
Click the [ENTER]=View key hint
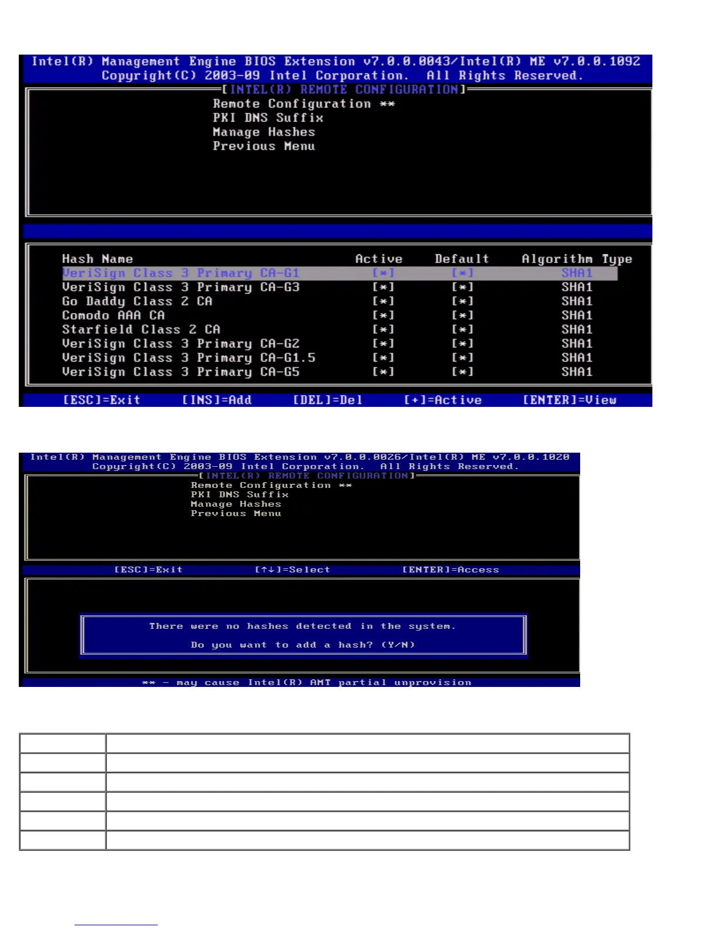tap(570, 400)
